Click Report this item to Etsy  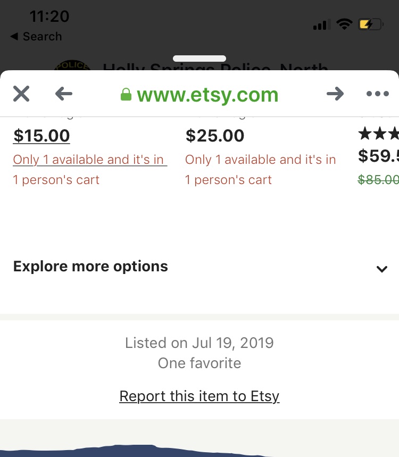pos(199,396)
